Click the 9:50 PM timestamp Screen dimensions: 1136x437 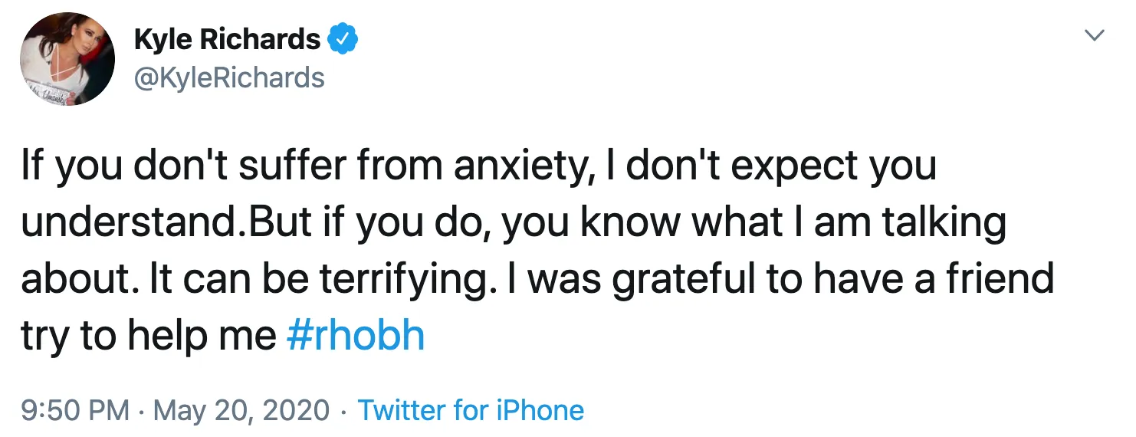[75, 410]
